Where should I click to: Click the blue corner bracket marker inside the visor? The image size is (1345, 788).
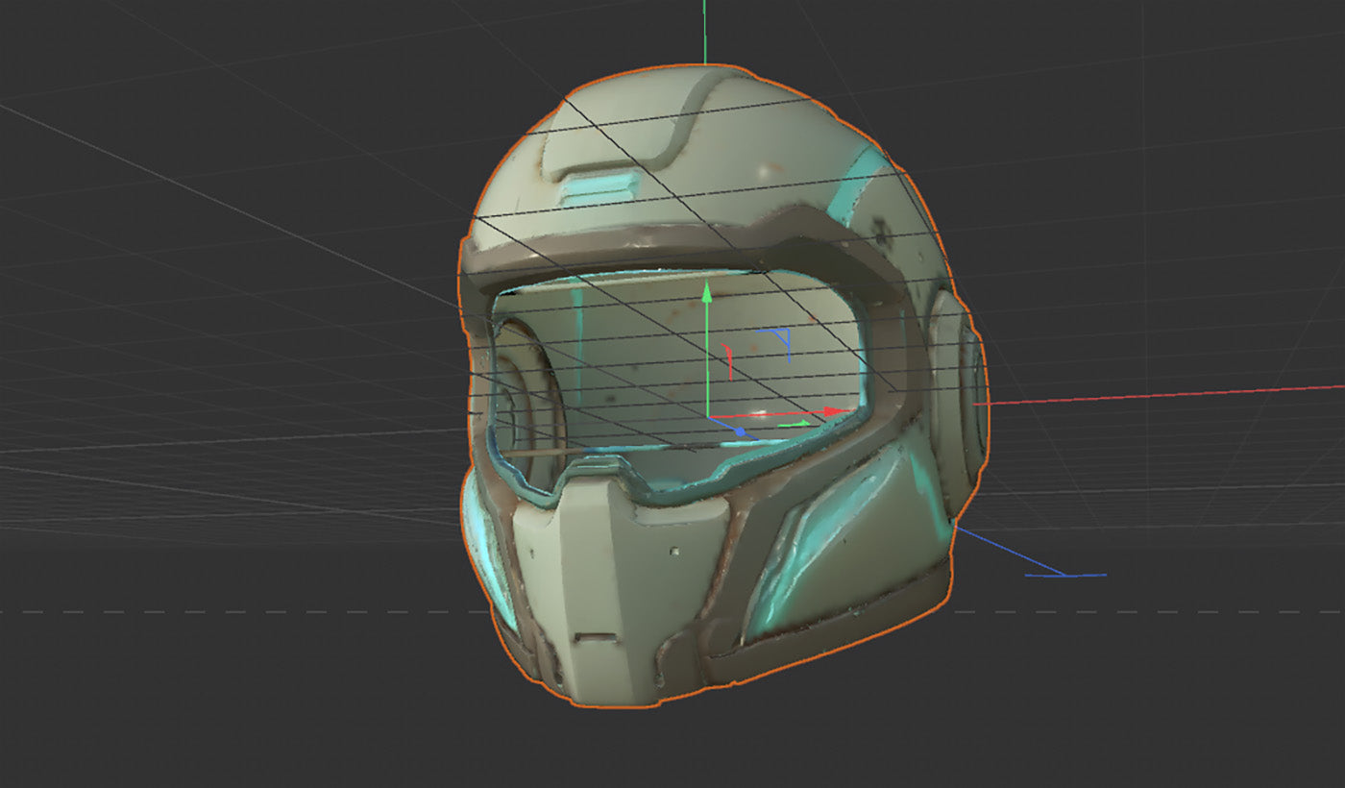click(x=780, y=338)
